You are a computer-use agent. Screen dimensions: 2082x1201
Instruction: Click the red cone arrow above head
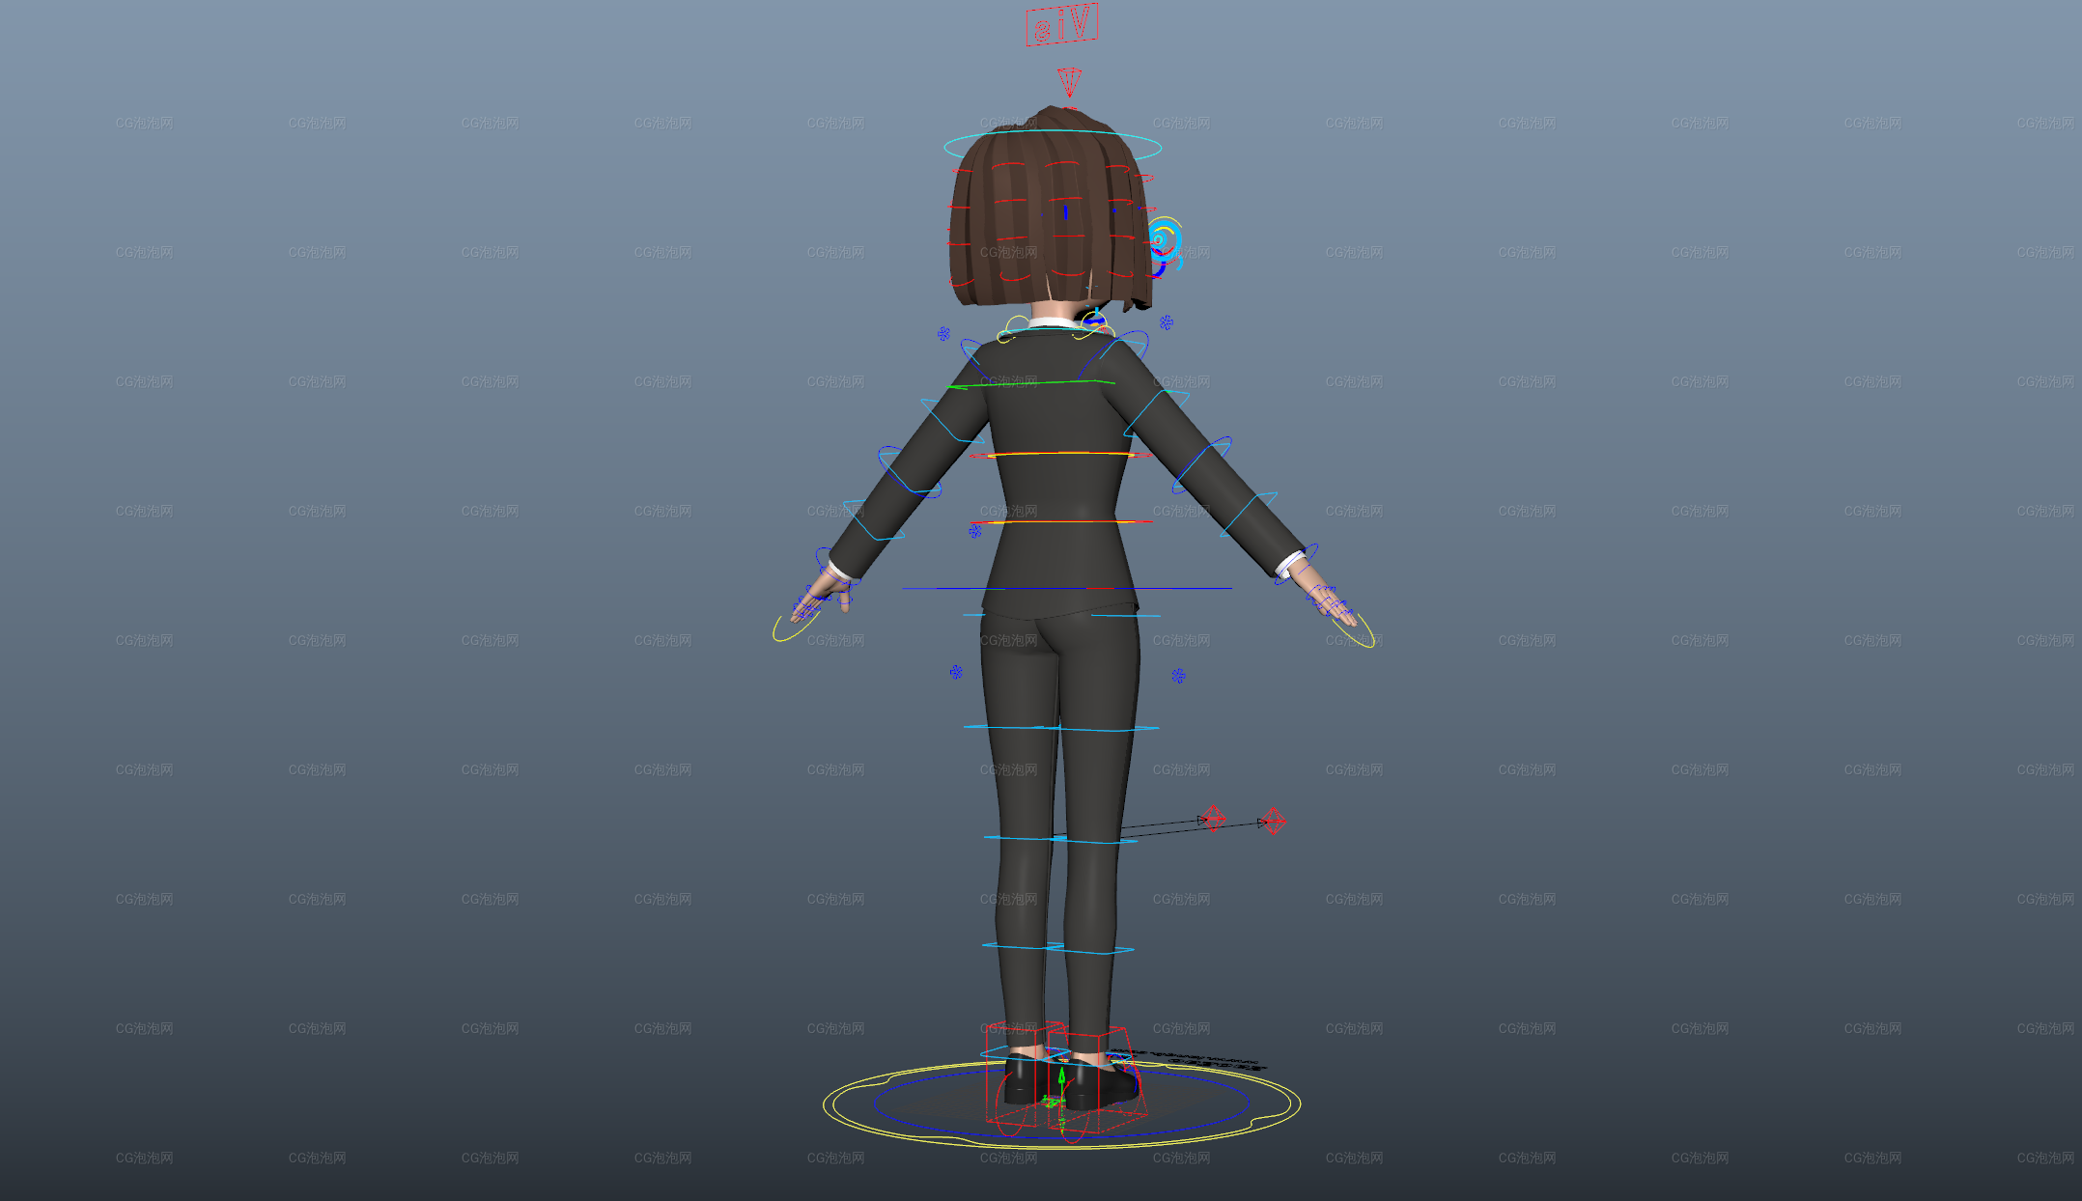pos(1069,81)
